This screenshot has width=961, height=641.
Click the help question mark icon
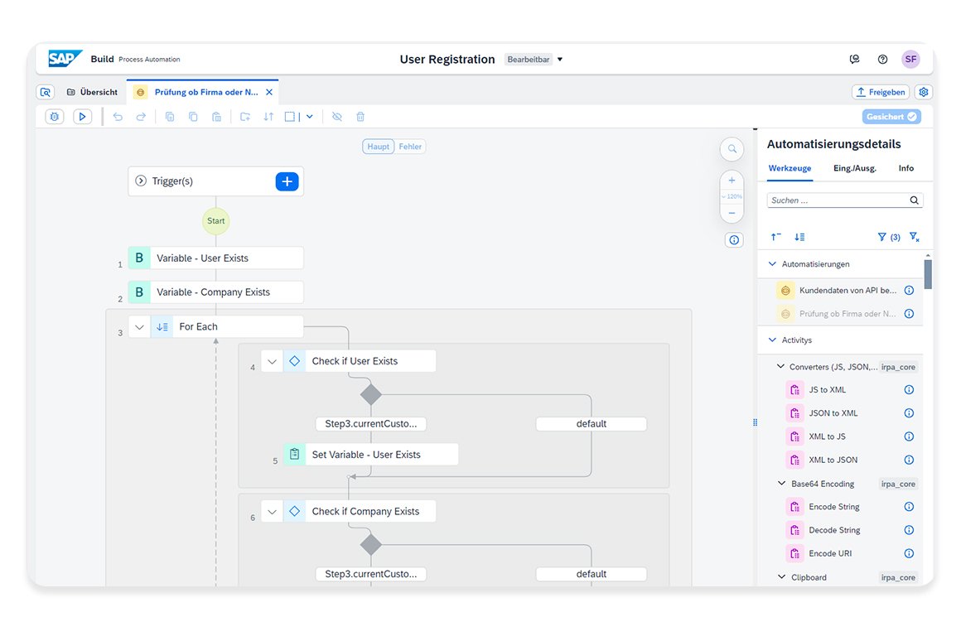pyautogui.click(x=882, y=59)
